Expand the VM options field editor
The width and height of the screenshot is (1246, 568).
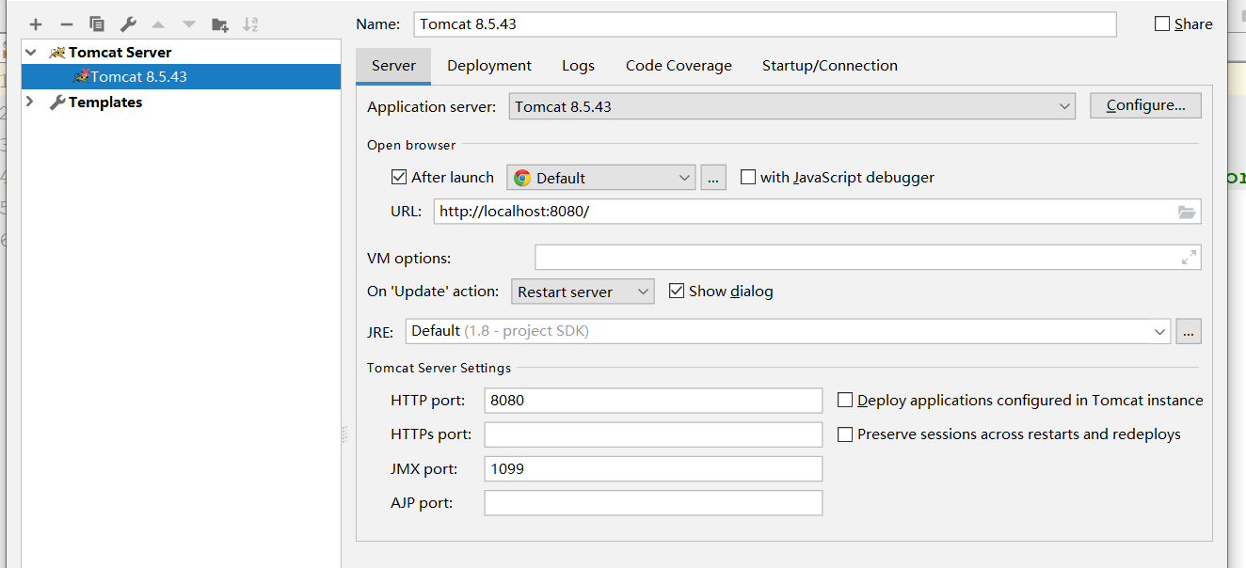click(x=1190, y=258)
